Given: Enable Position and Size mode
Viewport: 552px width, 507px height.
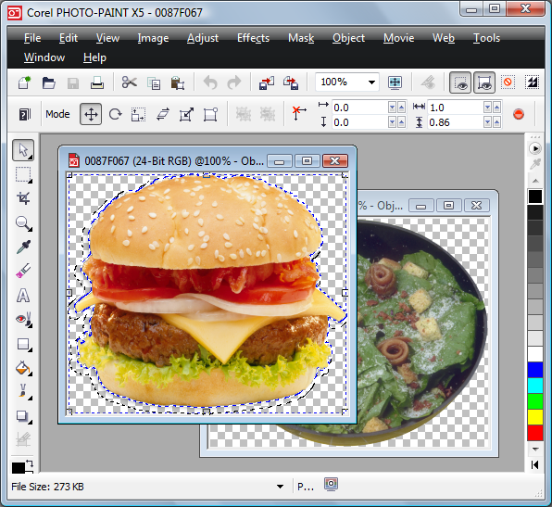Looking at the screenshot, I should tap(91, 114).
